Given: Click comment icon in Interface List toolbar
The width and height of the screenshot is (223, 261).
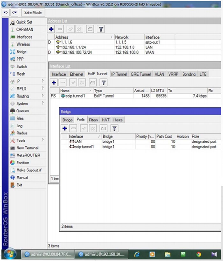Looking at the screenshot, I should tap(93, 83).
